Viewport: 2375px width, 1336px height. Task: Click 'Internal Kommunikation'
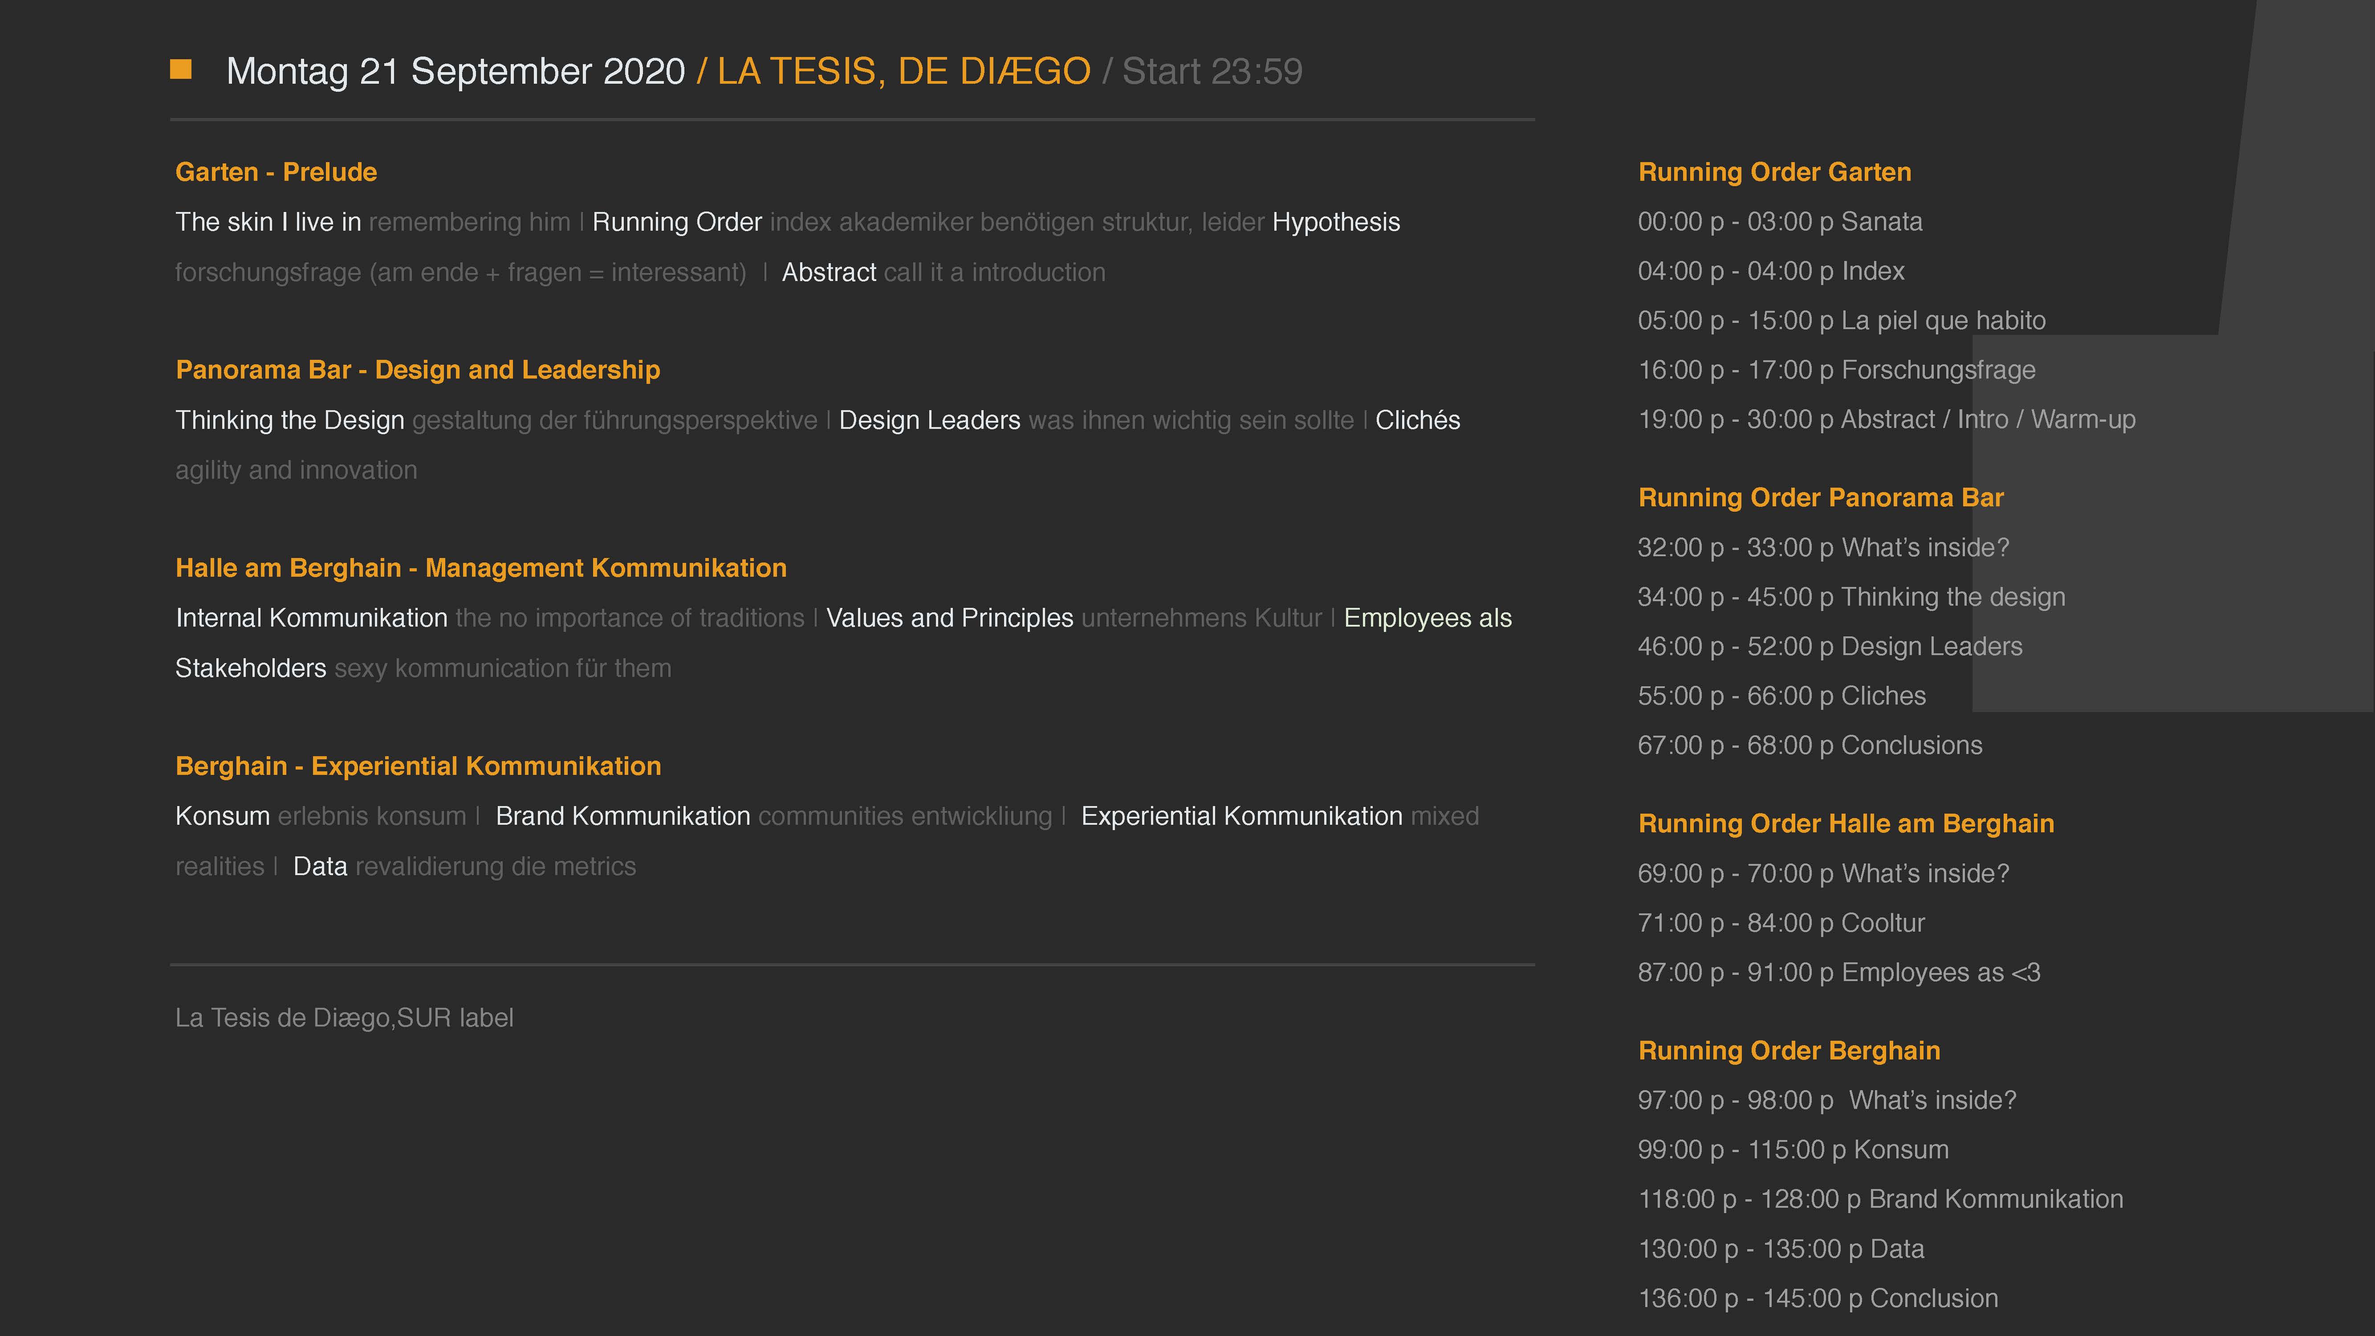[312, 618]
